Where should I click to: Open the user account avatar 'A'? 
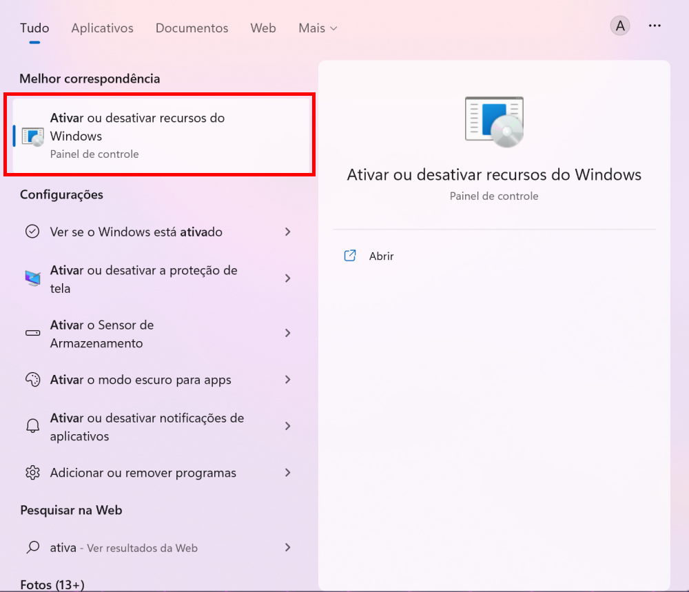(620, 26)
